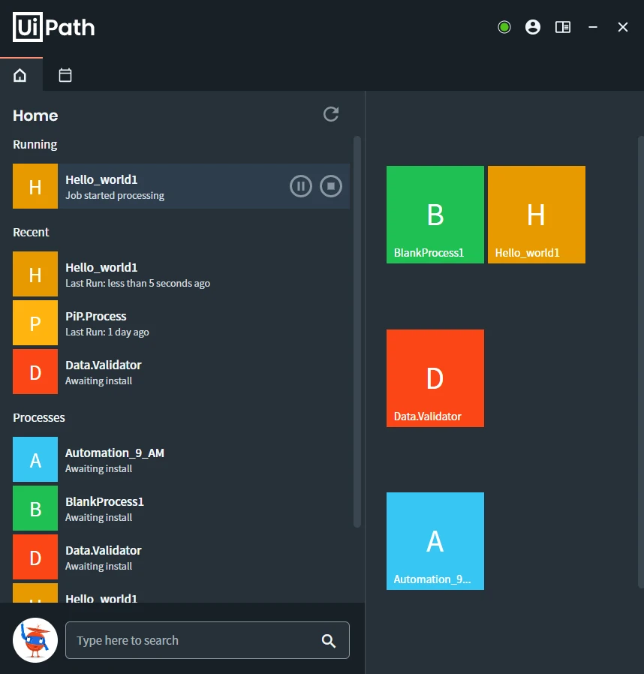Launch the blue Automation_9... tile
This screenshot has width=644, height=674.
point(435,541)
